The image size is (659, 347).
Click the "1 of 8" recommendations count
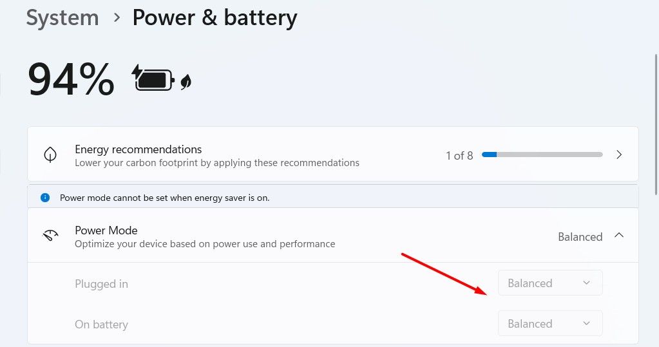(459, 155)
